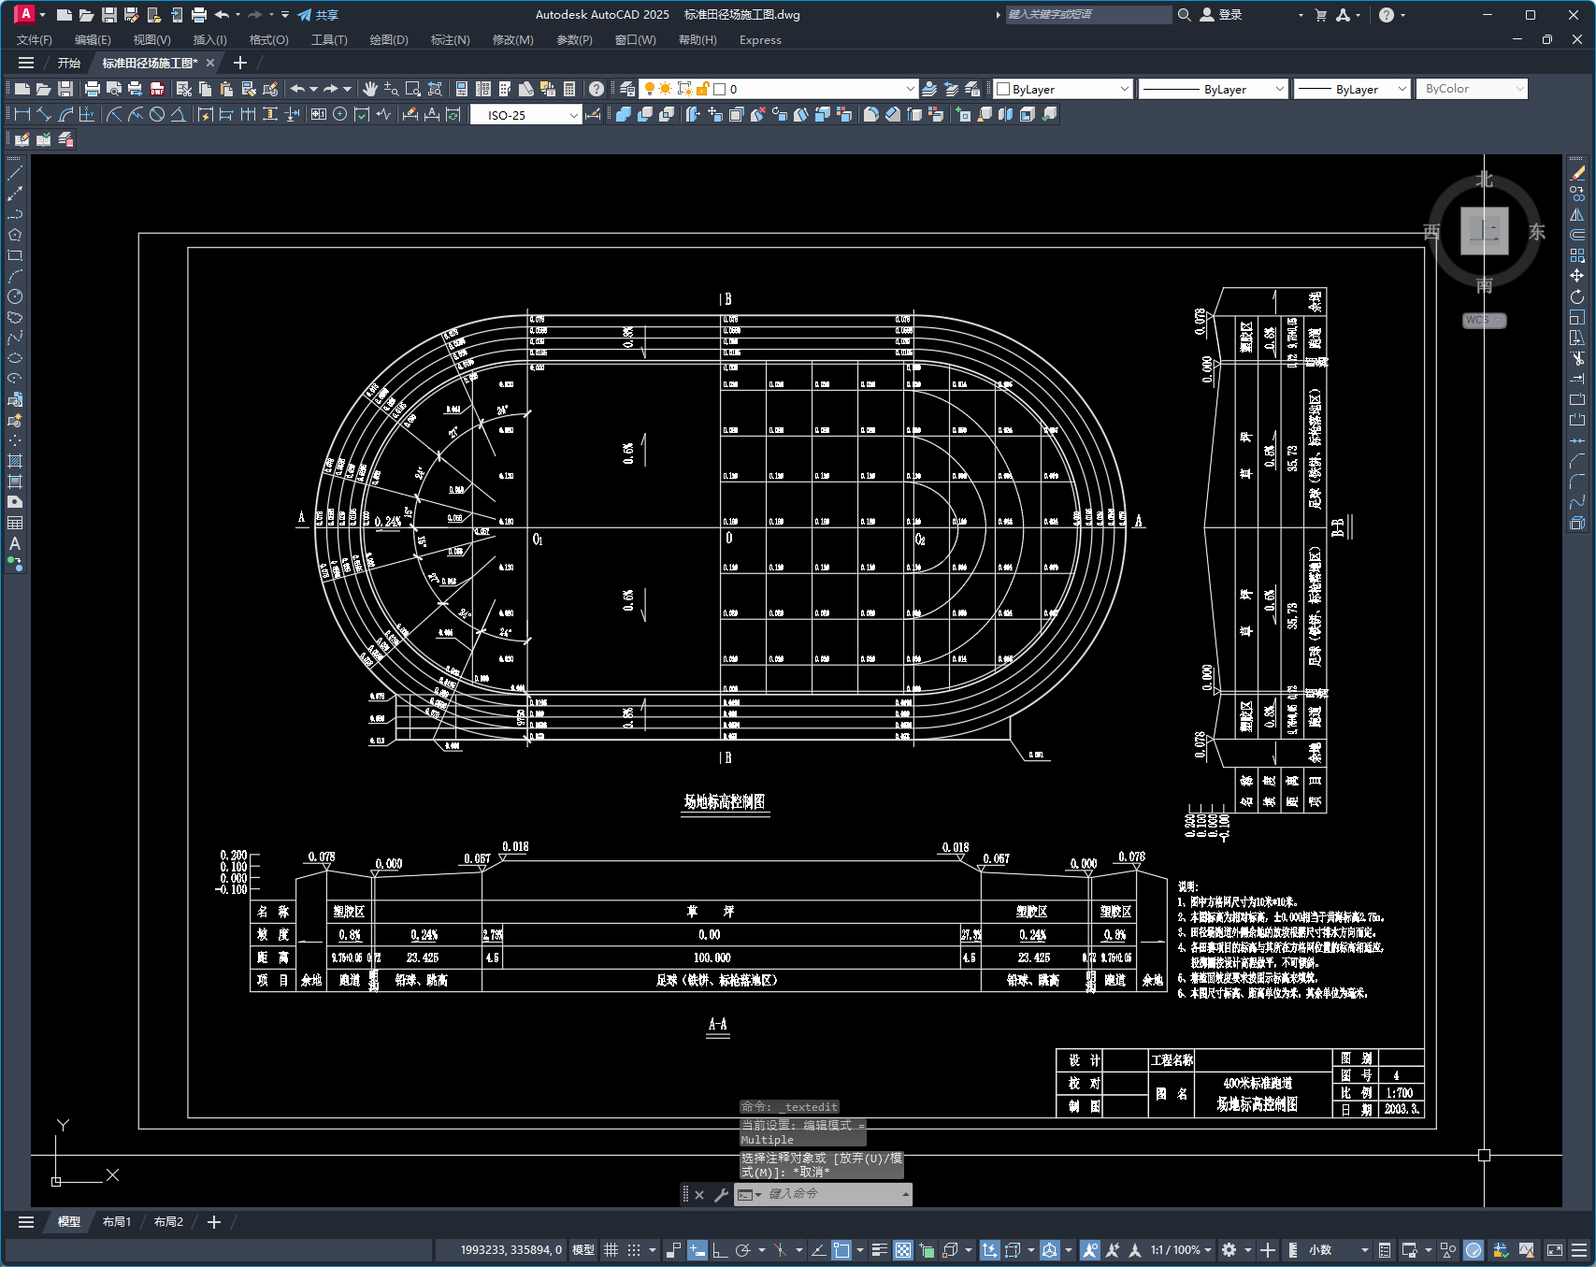Click the Plot Preview icon
Image resolution: width=1596 pixels, height=1267 pixels.
coord(114,89)
